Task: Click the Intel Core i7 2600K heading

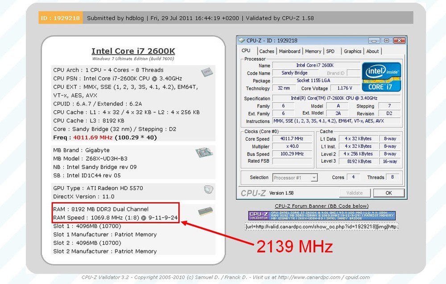Action: tap(133, 51)
